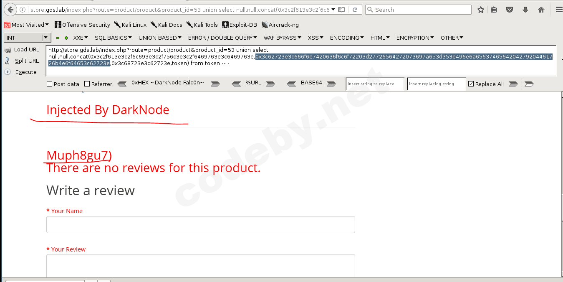Screen dimensions: 563x282
Task: Click the Your Name input field
Action: [x=201, y=224]
